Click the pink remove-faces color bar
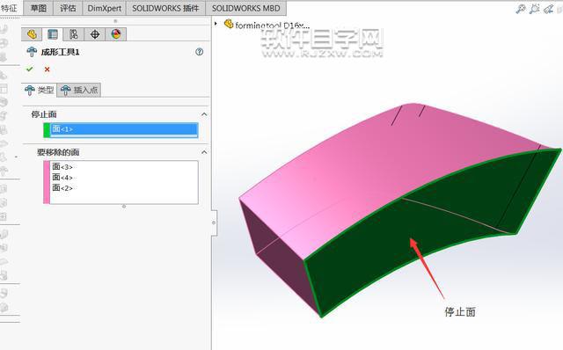 47,182
